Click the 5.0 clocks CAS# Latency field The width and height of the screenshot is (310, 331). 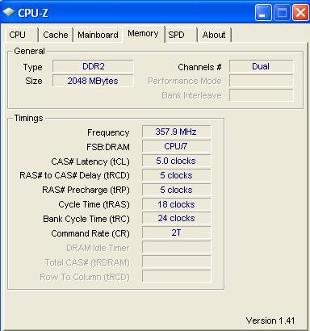pos(176,161)
